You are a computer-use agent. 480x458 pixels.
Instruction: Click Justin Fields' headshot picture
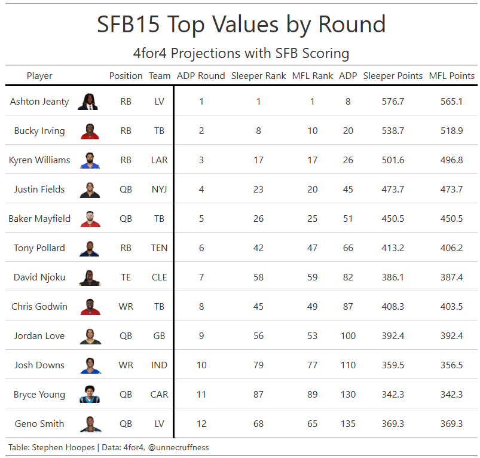(90, 190)
